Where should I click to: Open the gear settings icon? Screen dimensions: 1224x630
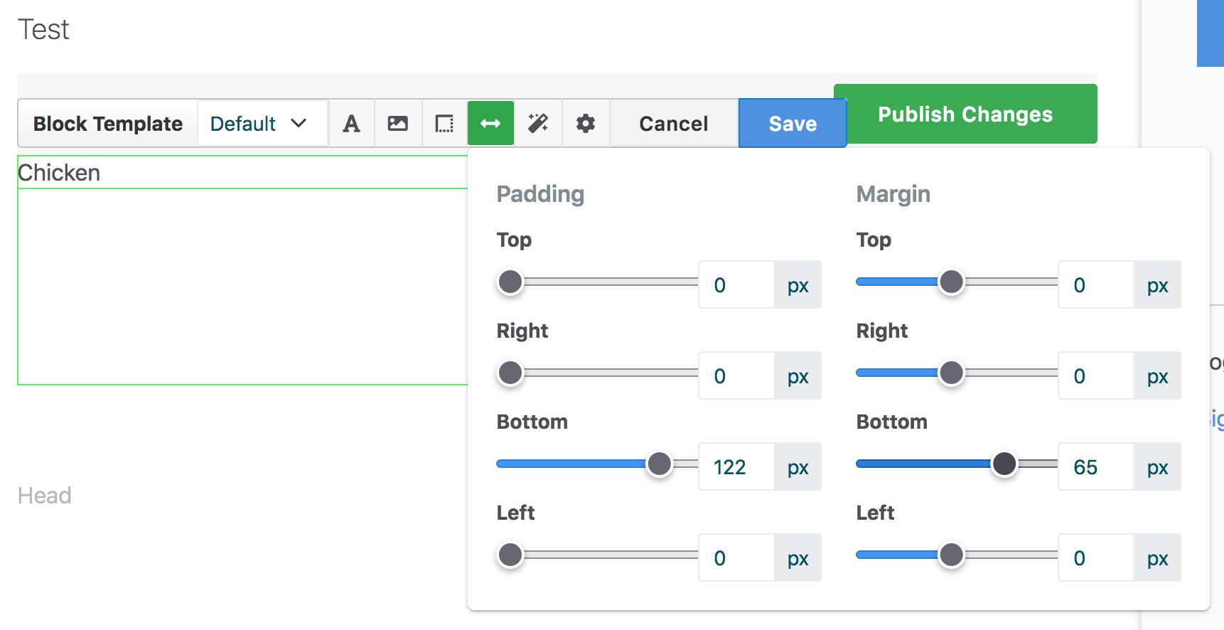click(585, 123)
